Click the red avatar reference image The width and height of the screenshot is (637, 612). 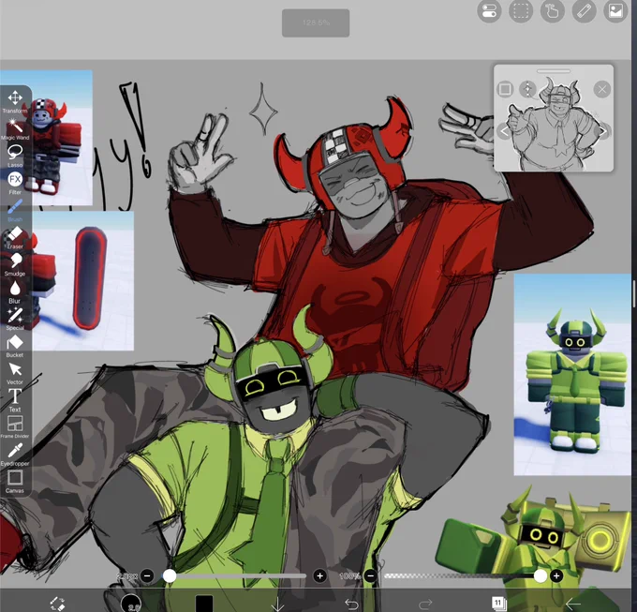point(46,138)
